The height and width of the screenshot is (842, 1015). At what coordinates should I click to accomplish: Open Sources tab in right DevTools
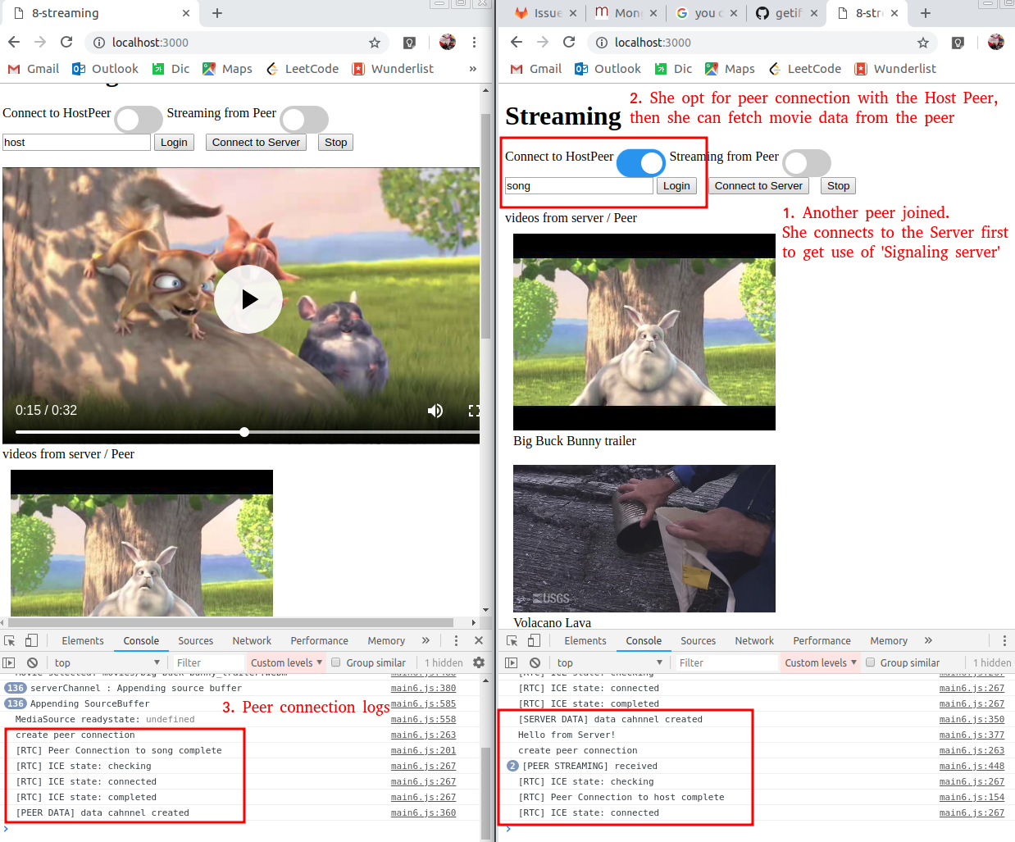tap(698, 640)
